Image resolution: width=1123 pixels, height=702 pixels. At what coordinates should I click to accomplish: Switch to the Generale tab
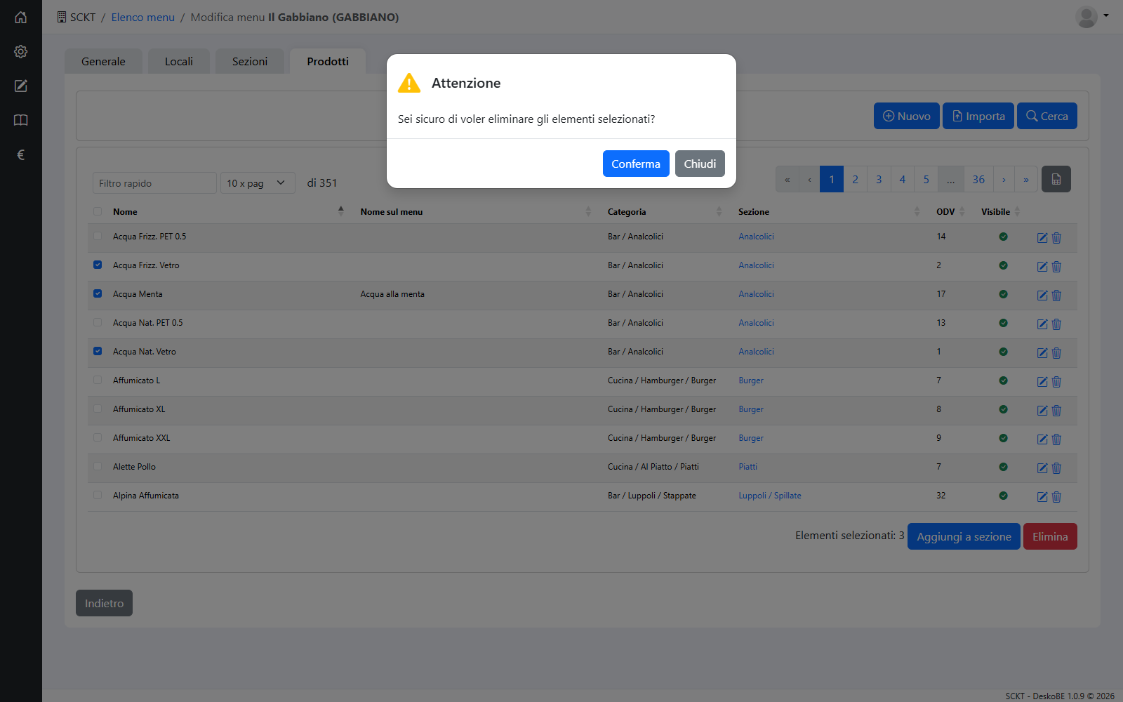pyautogui.click(x=103, y=62)
